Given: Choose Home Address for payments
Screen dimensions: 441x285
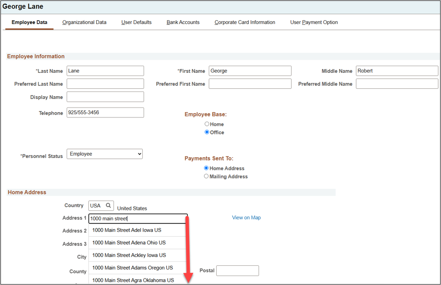Looking at the screenshot, I should (206, 168).
